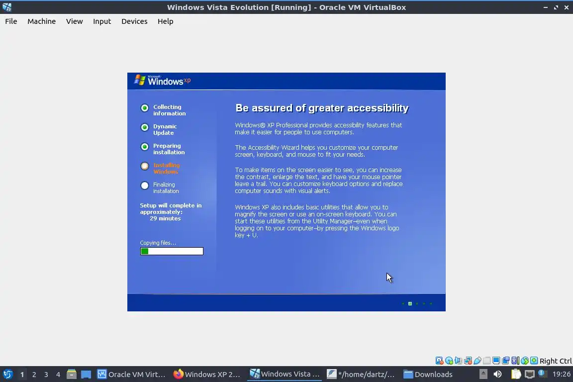Click the eject removable media tray icon
The image size is (573, 382).
pos(483,375)
